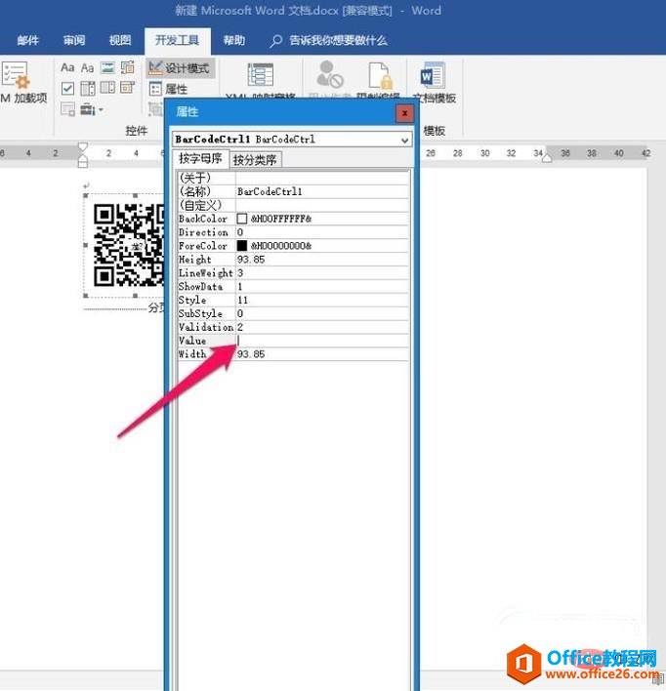Insert a Date Picker content control

tap(128, 89)
